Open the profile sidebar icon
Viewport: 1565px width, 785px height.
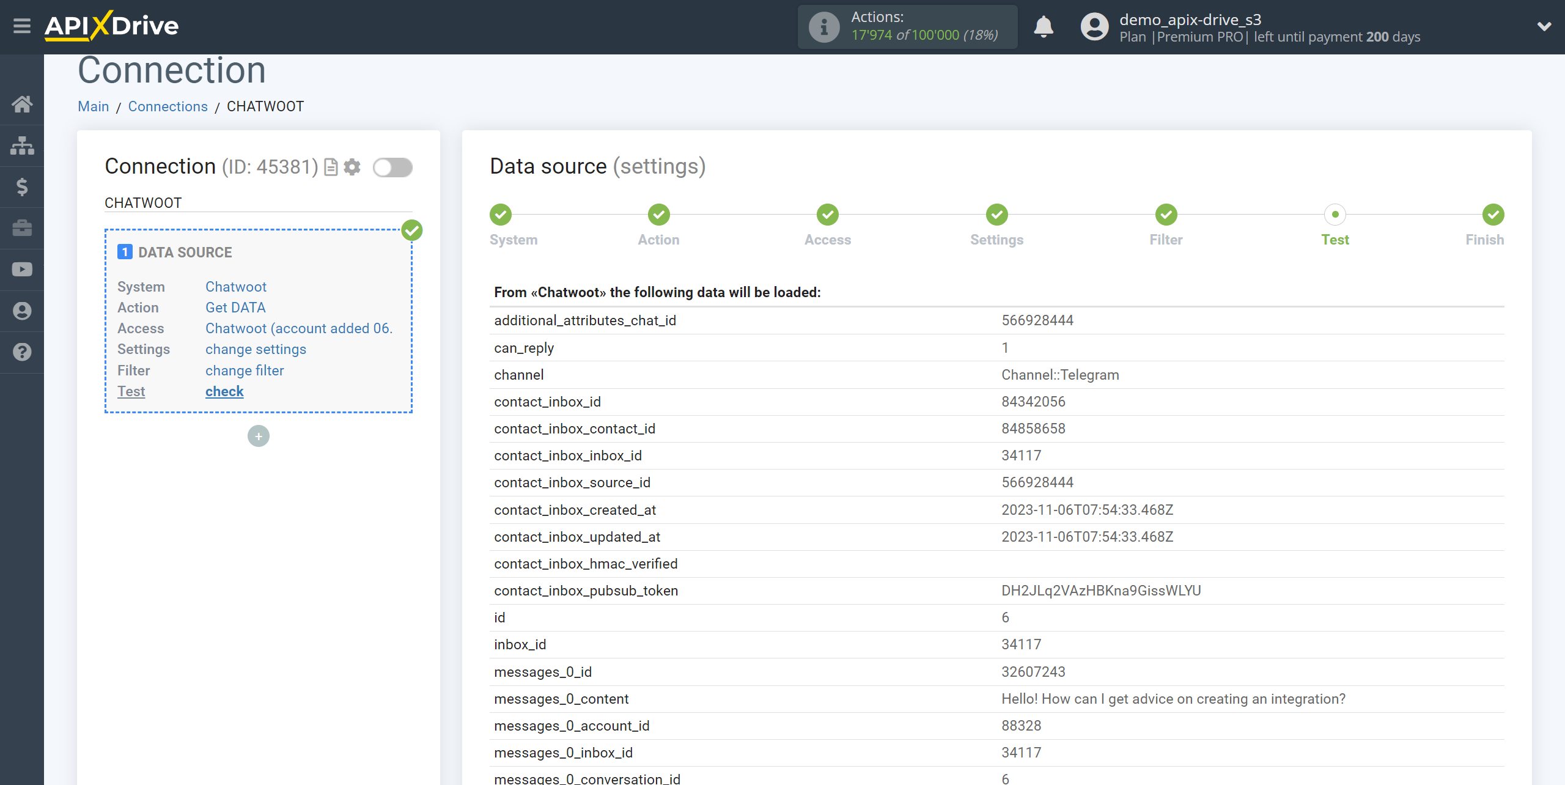click(22, 311)
